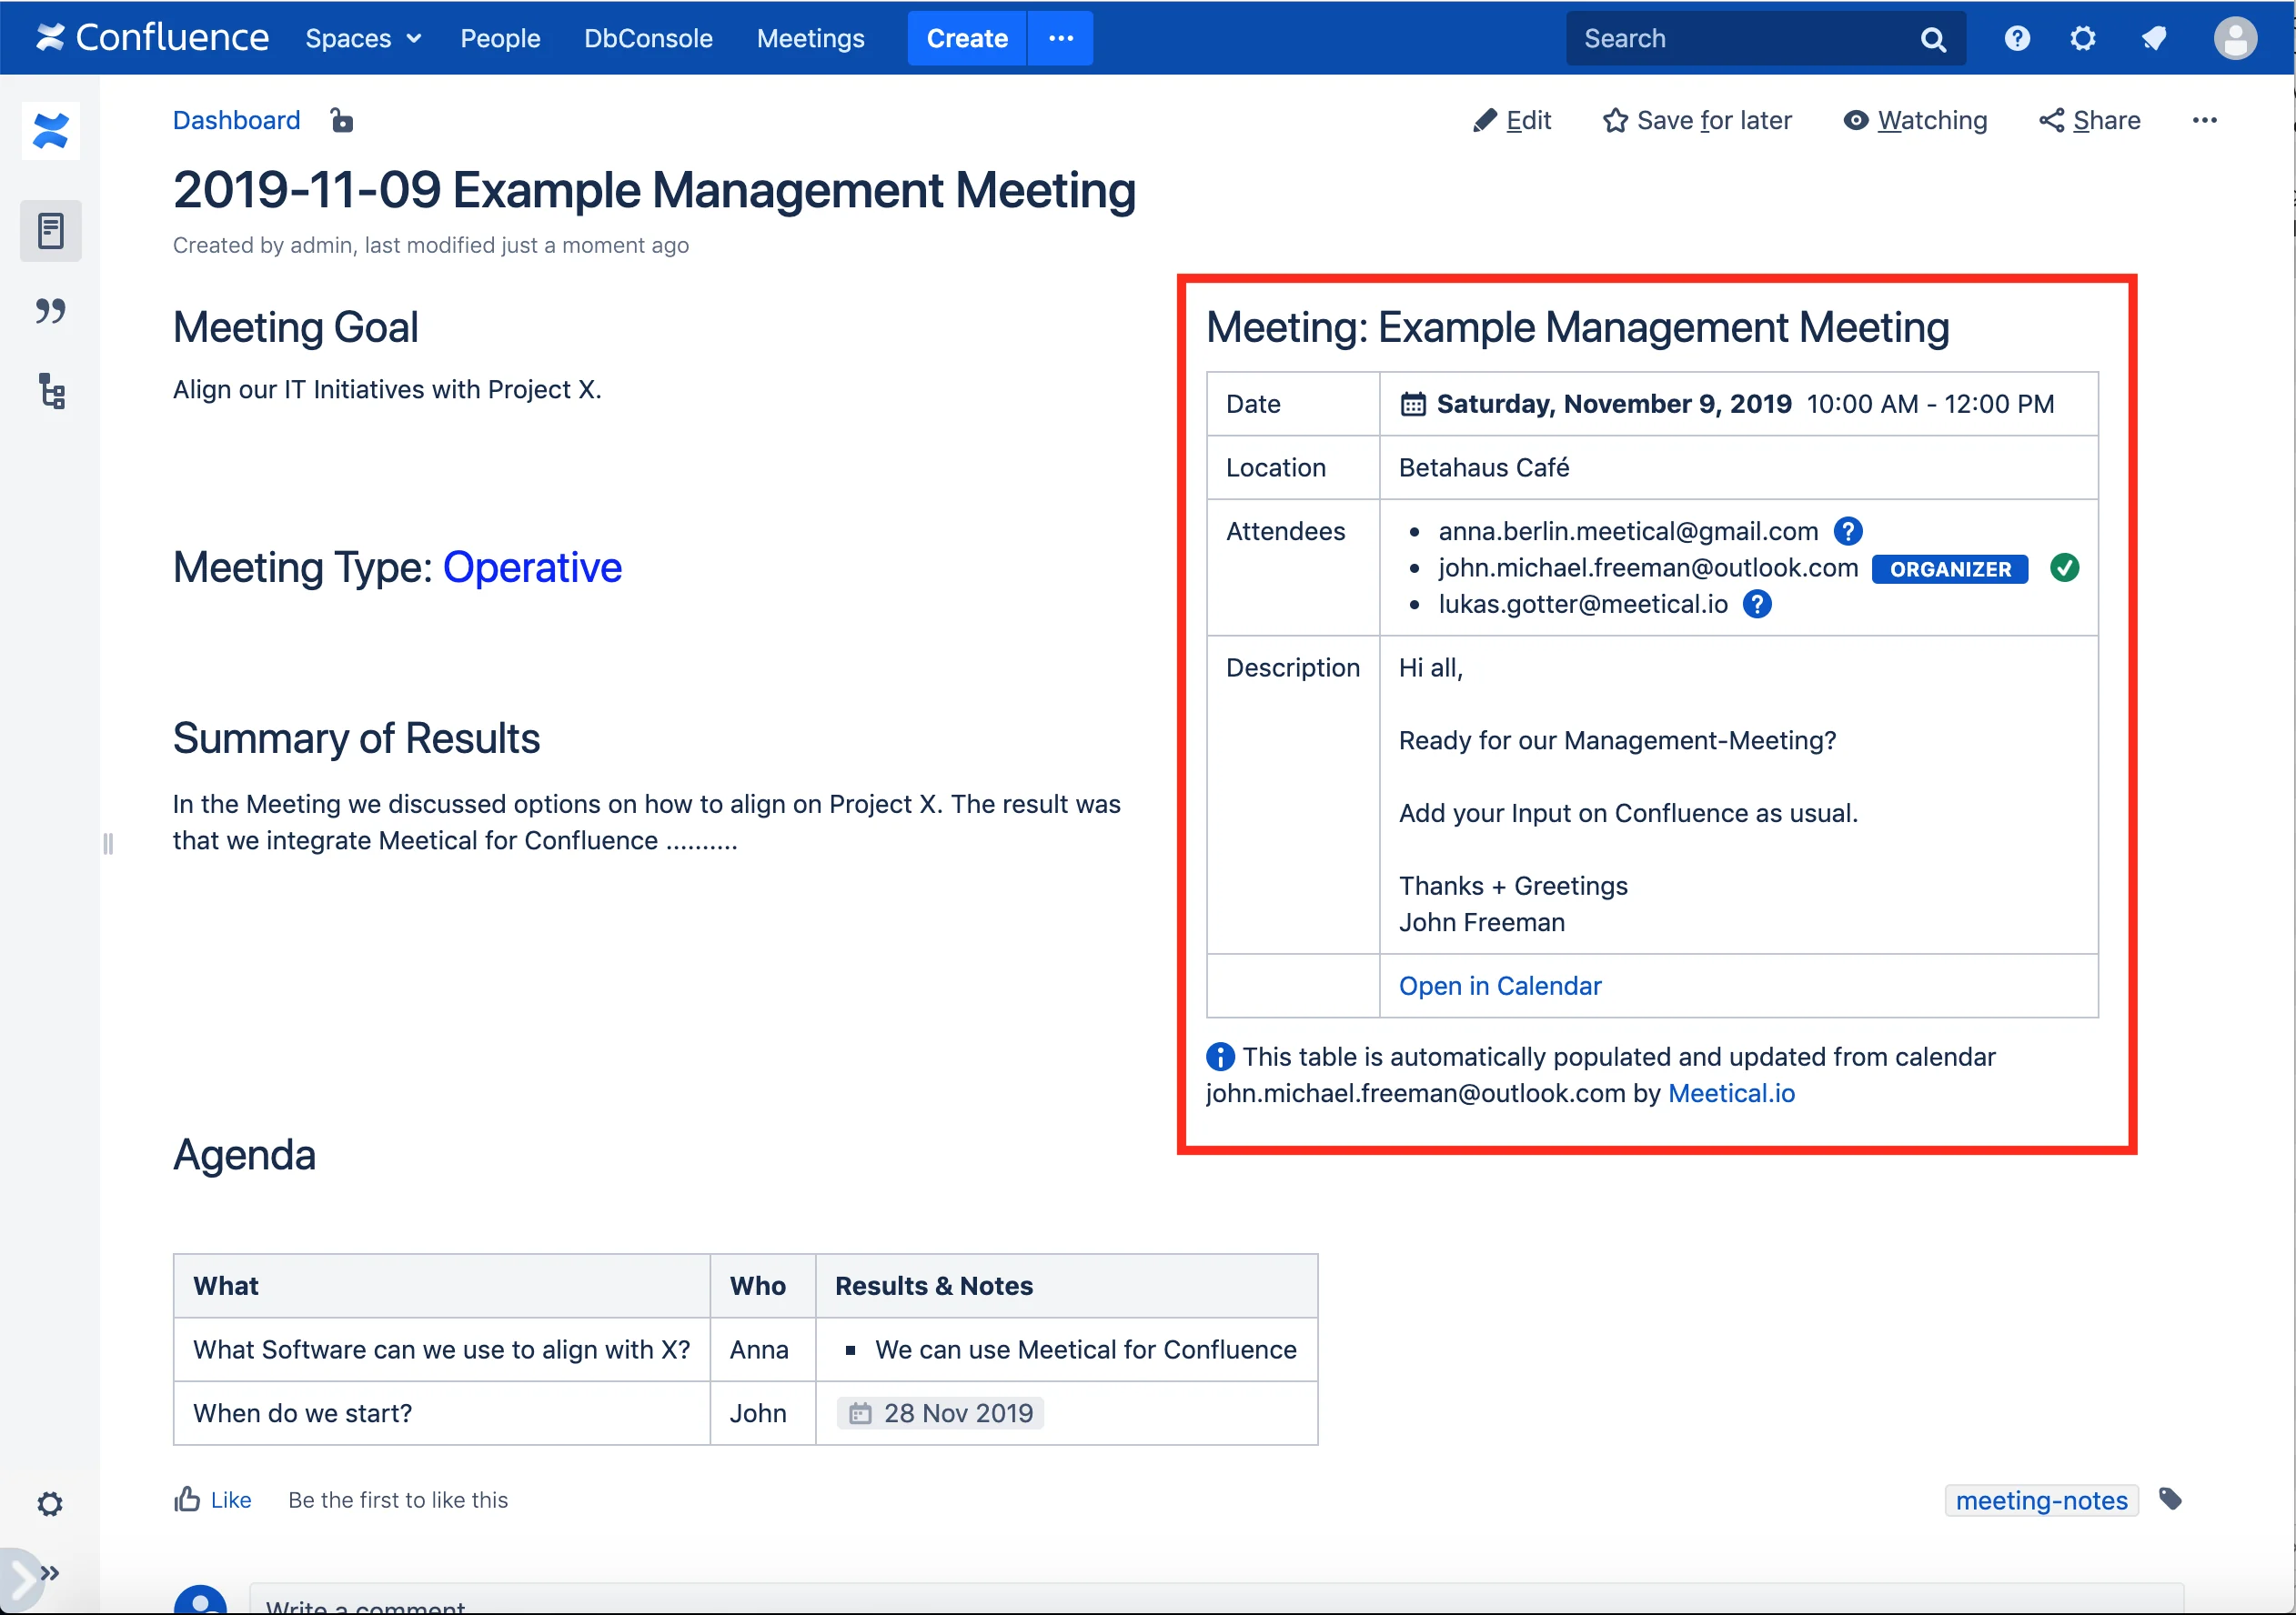Click Open in Calendar link
Screen dimensions: 2296x1615
(x=1499, y=986)
